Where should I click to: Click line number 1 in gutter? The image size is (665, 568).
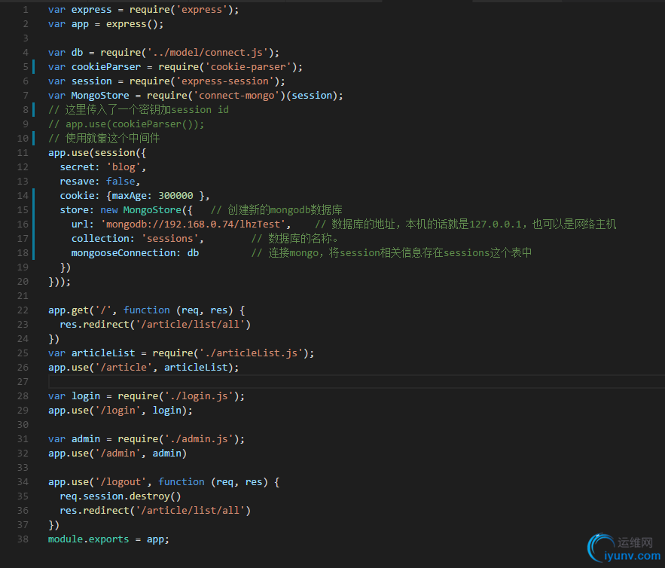pyautogui.click(x=26, y=10)
